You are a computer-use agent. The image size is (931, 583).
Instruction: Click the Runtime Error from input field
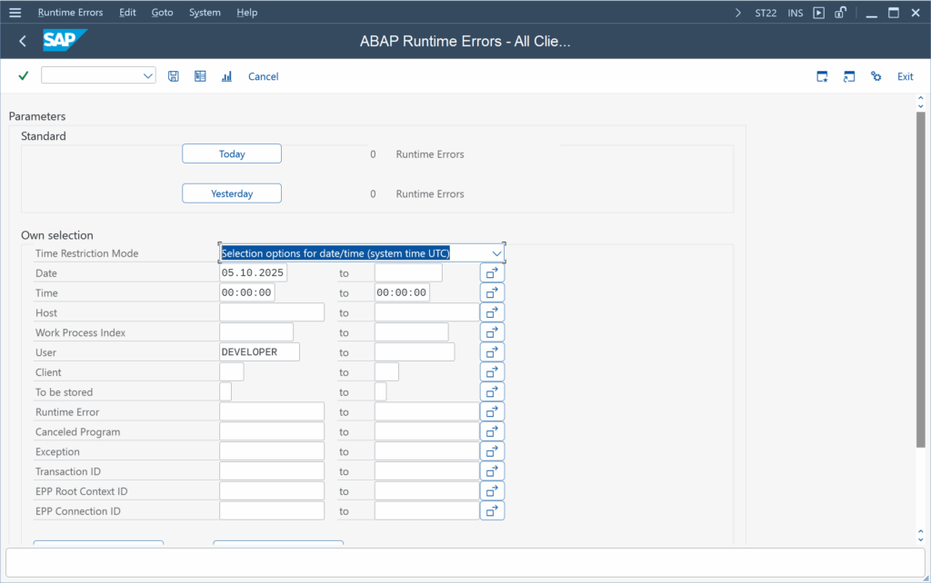272,412
